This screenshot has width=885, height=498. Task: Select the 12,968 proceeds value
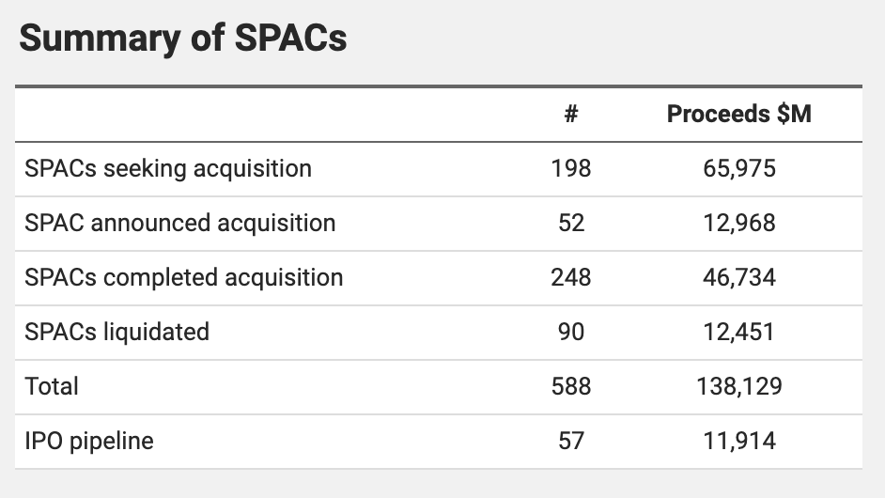738,224
